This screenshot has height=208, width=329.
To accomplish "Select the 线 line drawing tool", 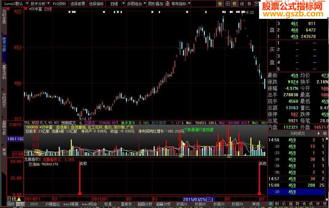I will tap(242, 4).
